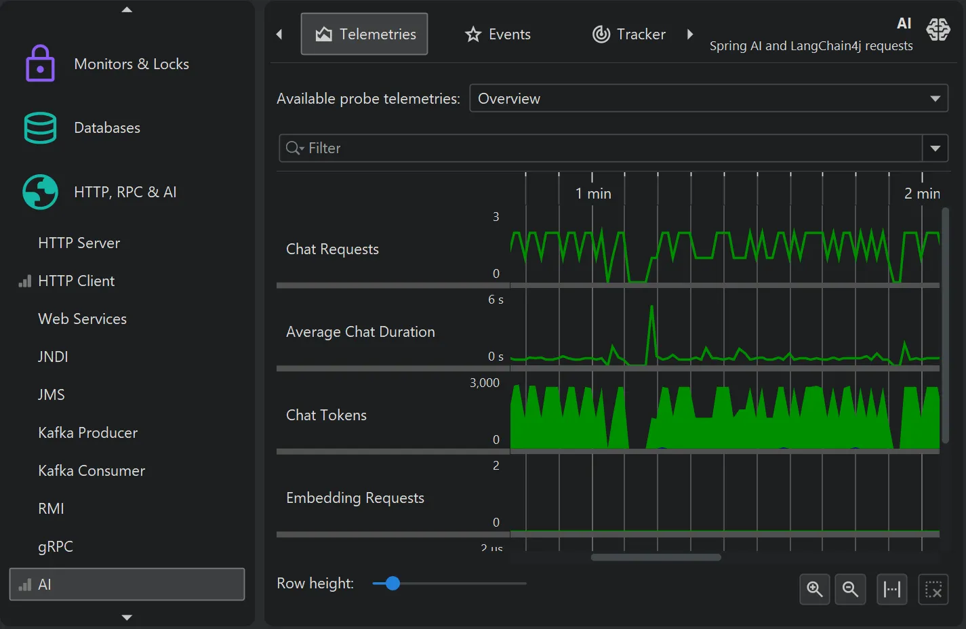Open the Databases section icon
The image size is (966, 629).
click(x=40, y=128)
